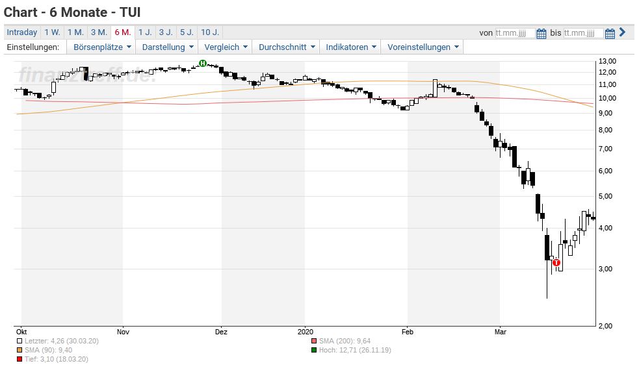639x372 pixels.
Task: Select the 1 M. timeframe tab
Action: coord(76,32)
